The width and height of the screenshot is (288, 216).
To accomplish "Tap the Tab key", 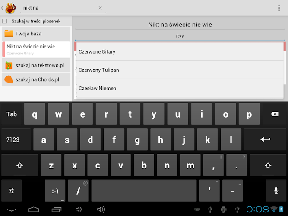I will point(12,114).
